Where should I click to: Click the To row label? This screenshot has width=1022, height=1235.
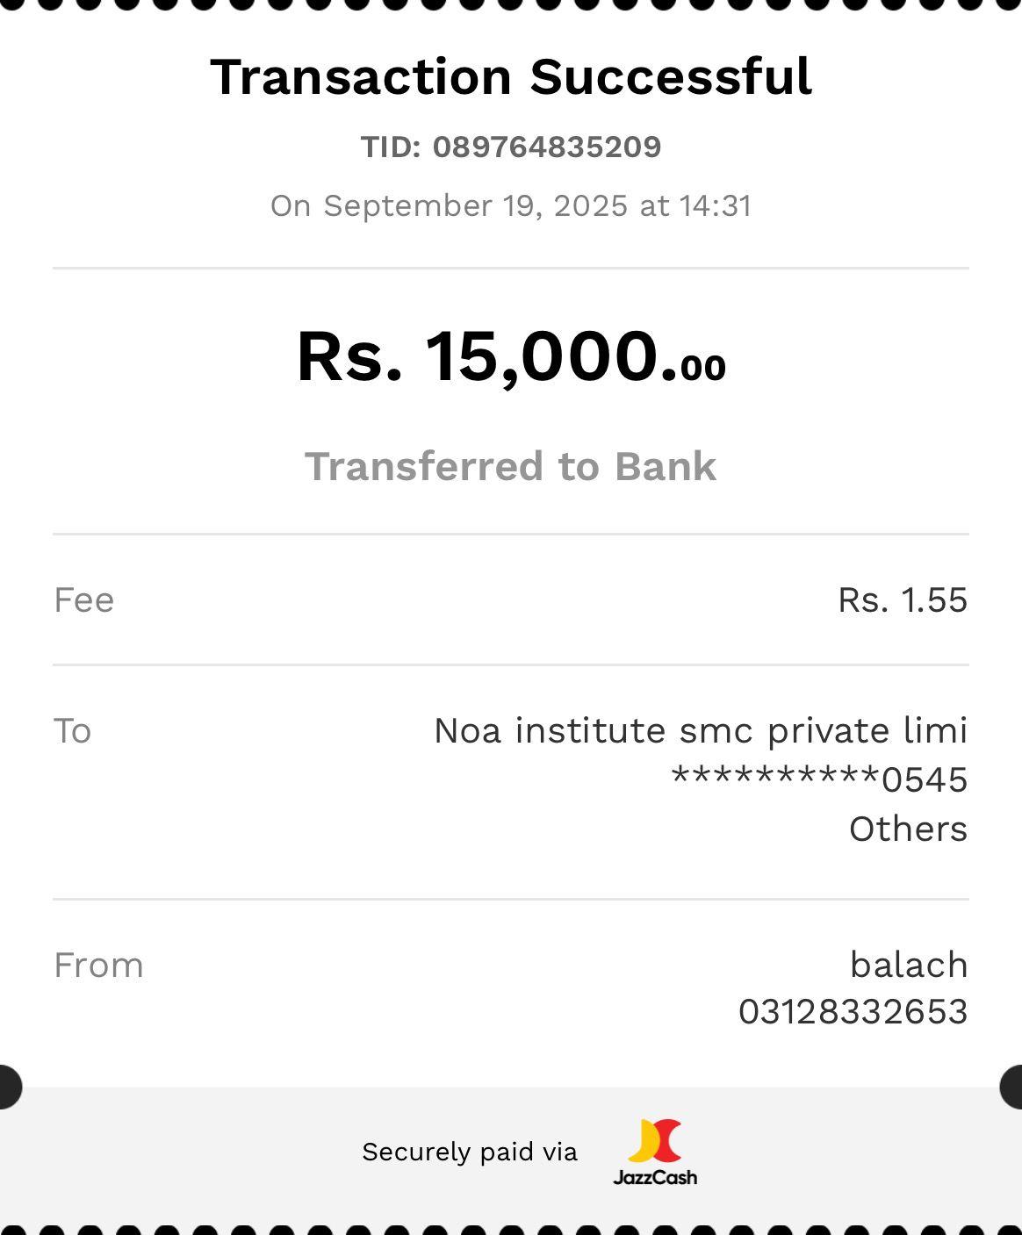pyautogui.click(x=73, y=731)
